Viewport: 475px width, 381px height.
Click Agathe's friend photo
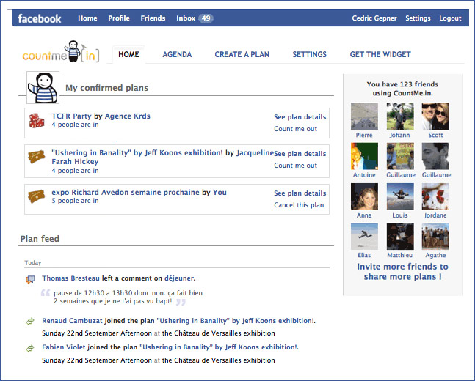tap(435, 237)
